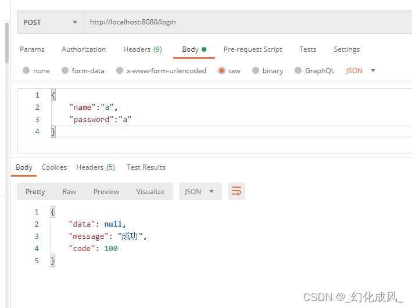Expand the JSON body type dropdown arrow
The width and height of the screenshot is (412, 308).
(x=373, y=70)
